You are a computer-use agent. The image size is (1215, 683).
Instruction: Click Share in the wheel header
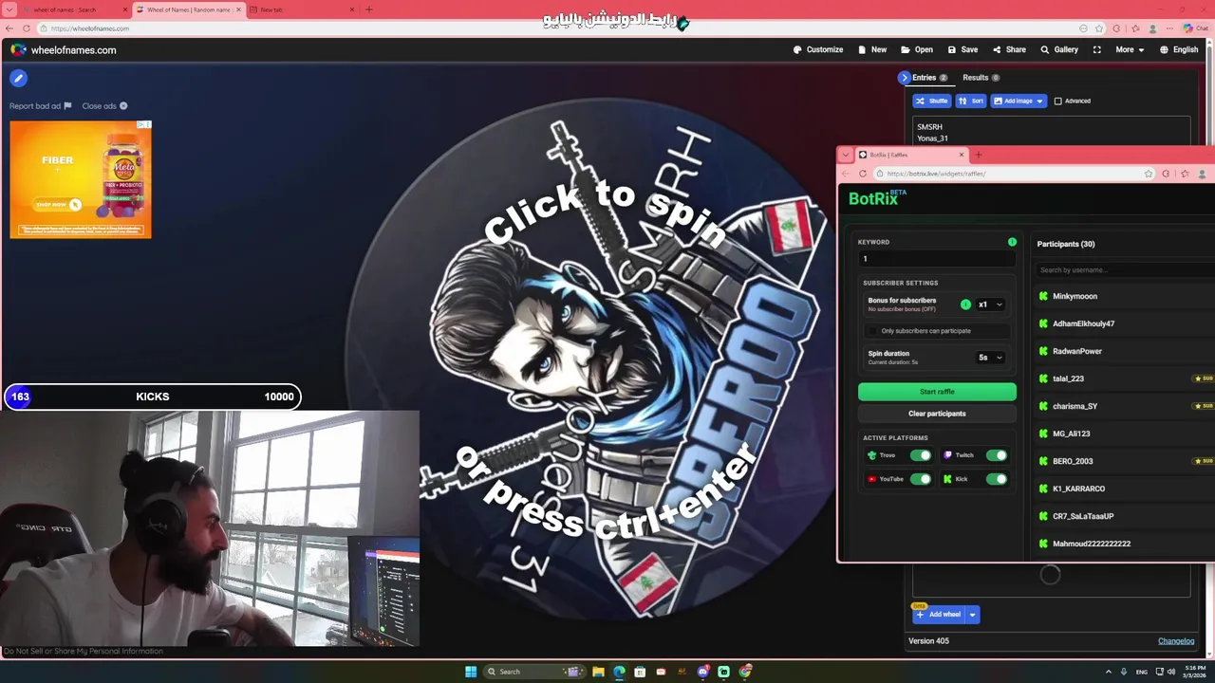pyautogui.click(x=1009, y=49)
